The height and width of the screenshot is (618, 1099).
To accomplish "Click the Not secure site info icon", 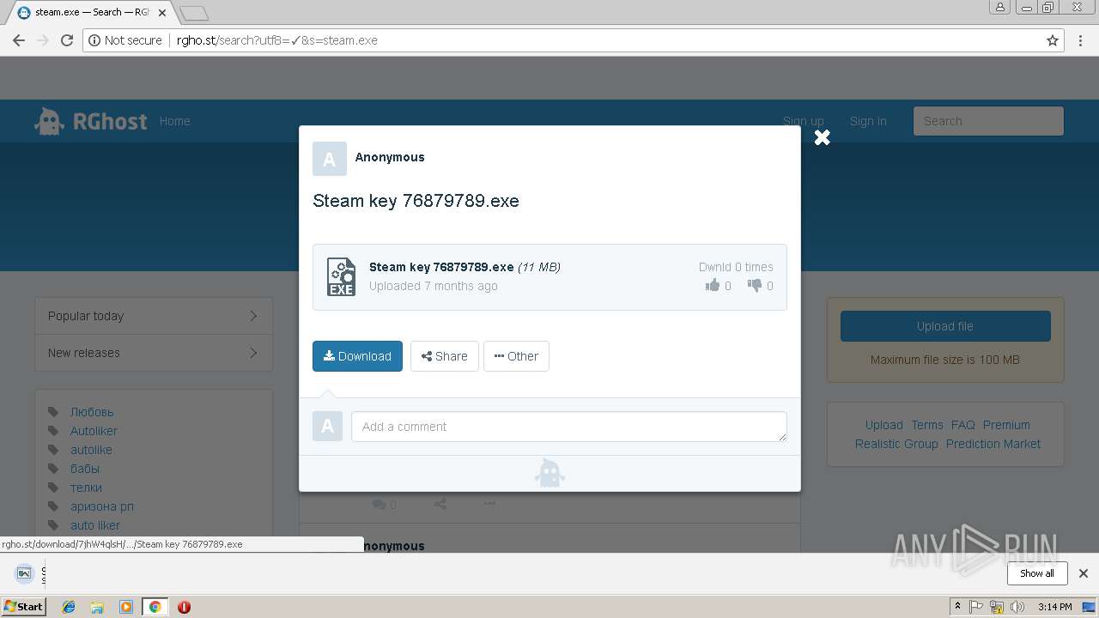I will point(94,40).
